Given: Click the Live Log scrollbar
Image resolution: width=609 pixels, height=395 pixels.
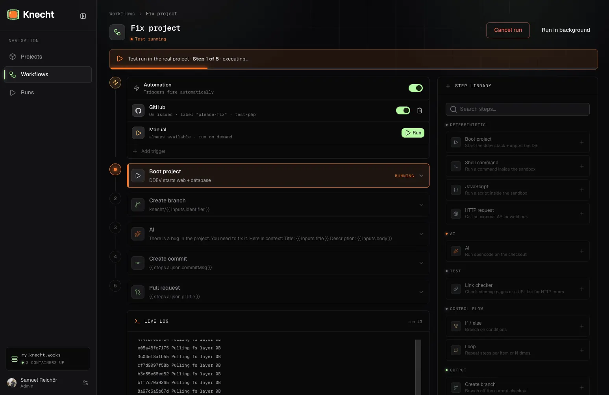Looking at the screenshot, I should (x=418, y=367).
